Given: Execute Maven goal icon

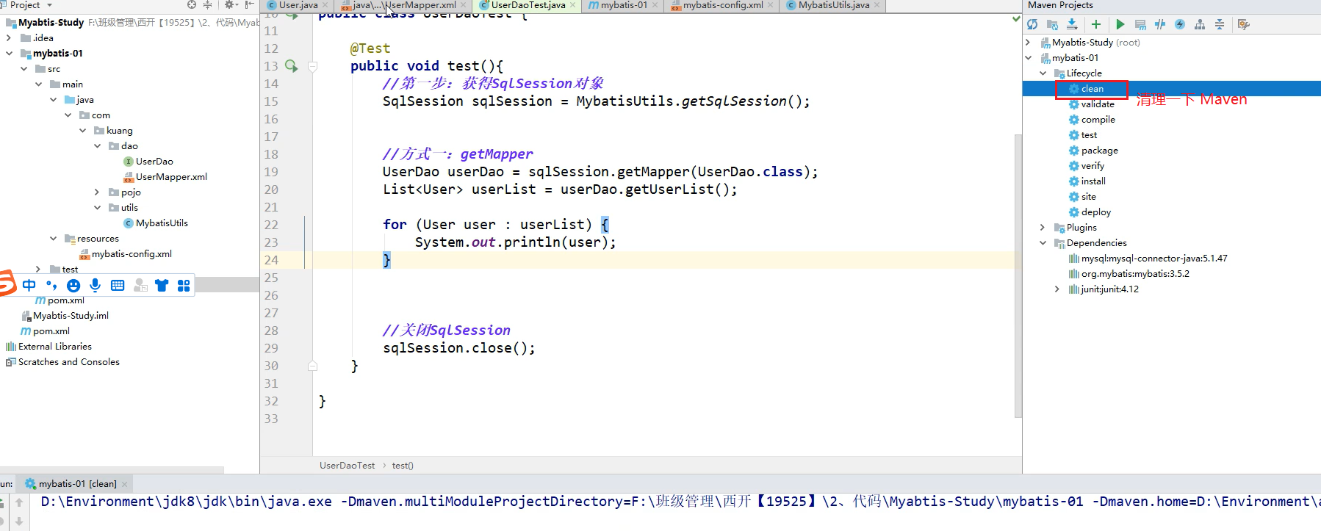Looking at the screenshot, I should click(x=1140, y=24).
